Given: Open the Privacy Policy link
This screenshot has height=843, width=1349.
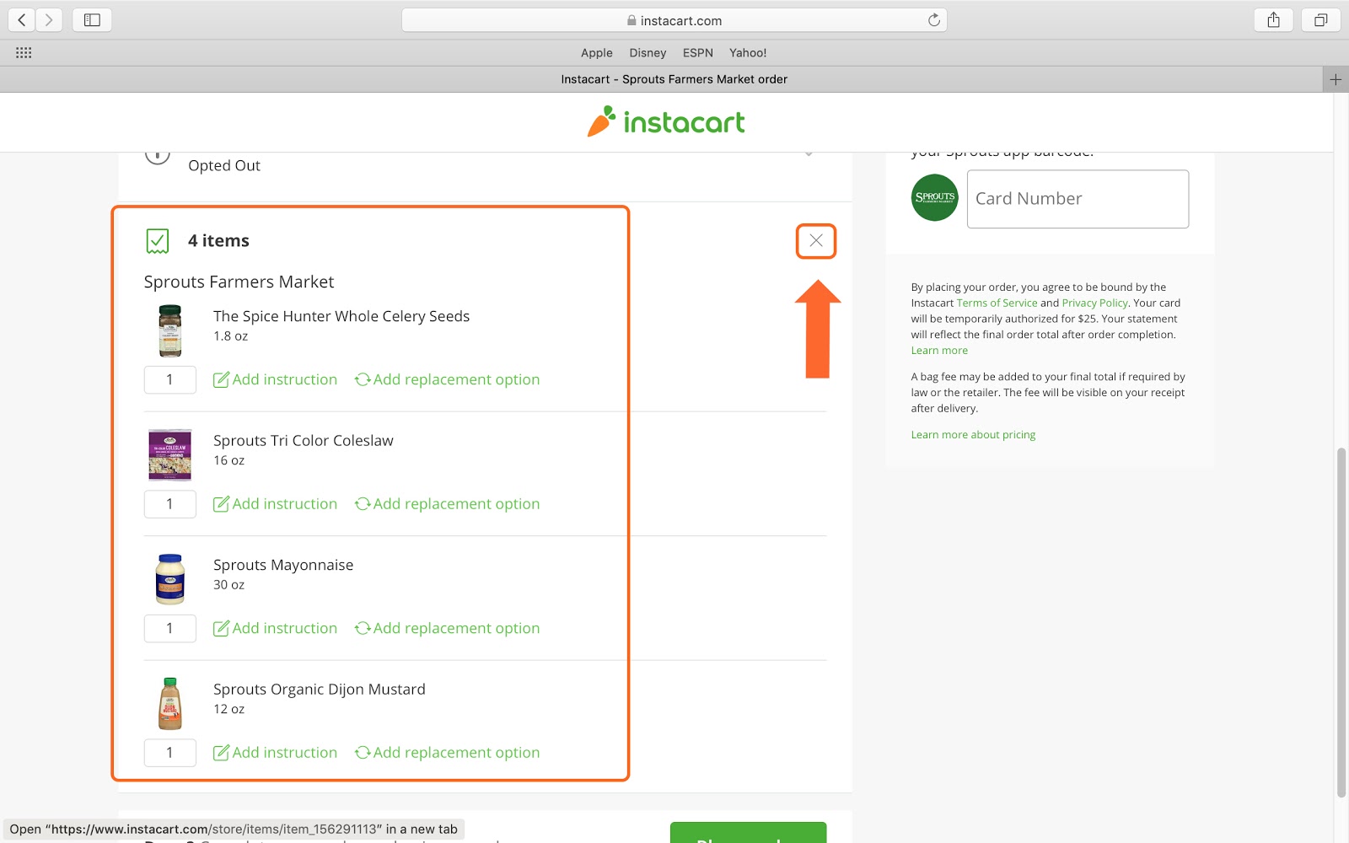Looking at the screenshot, I should pyautogui.click(x=1094, y=303).
